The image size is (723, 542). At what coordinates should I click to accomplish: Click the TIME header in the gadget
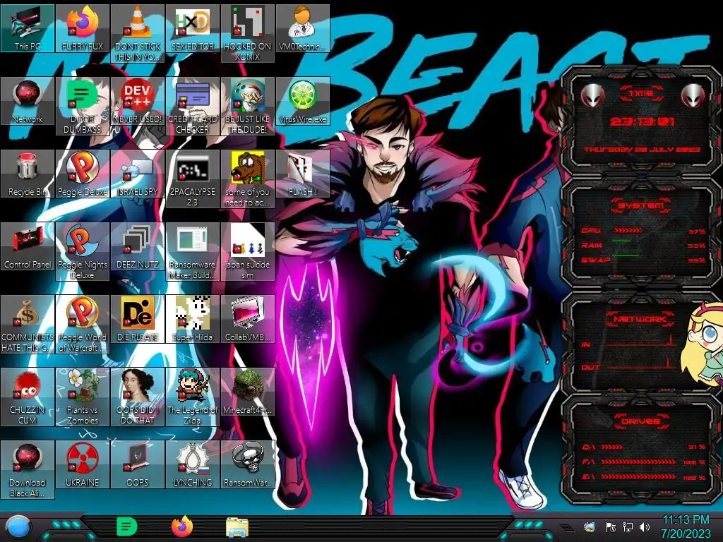[x=641, y=94]
